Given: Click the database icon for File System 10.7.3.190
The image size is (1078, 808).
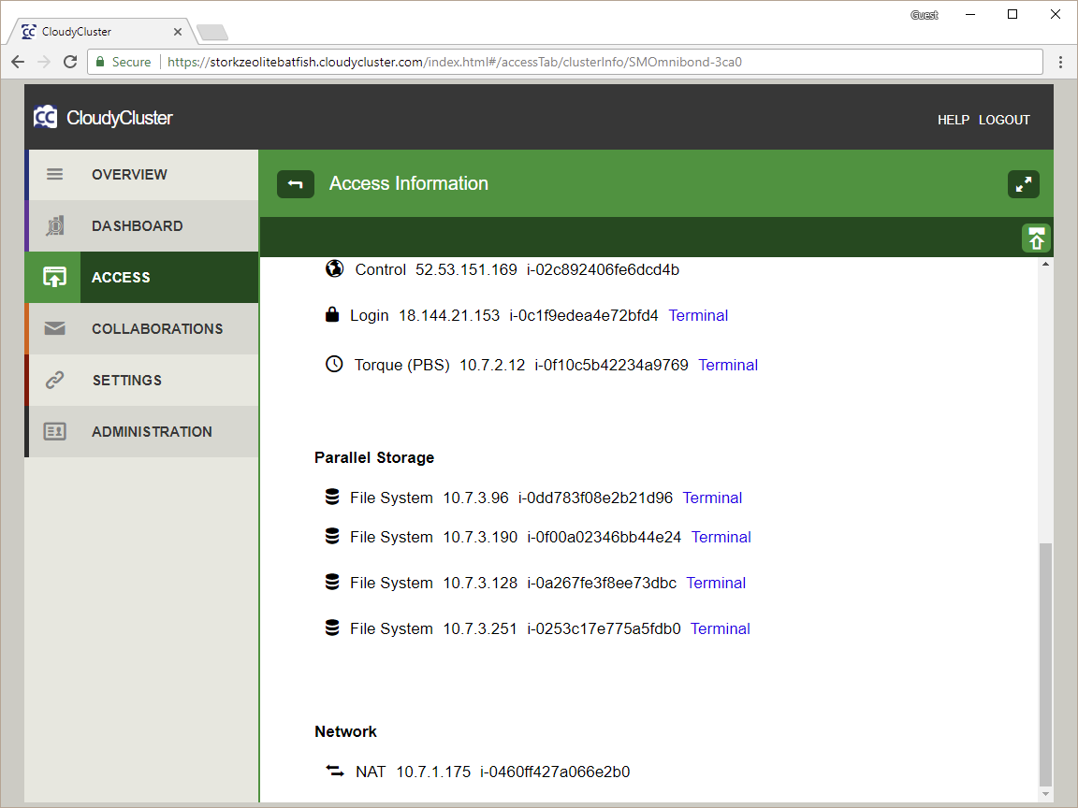Looking at the screenshot, I should click(x=332, y=536).
